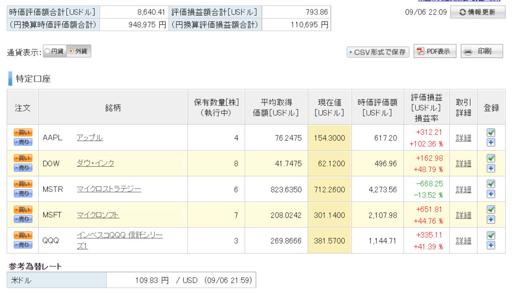Open the マイクロソフト stock link
This screenshot has width=517, height=293.
click(x=98, y=215)
